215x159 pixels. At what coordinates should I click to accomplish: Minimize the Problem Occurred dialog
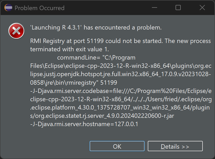(154, 8)
